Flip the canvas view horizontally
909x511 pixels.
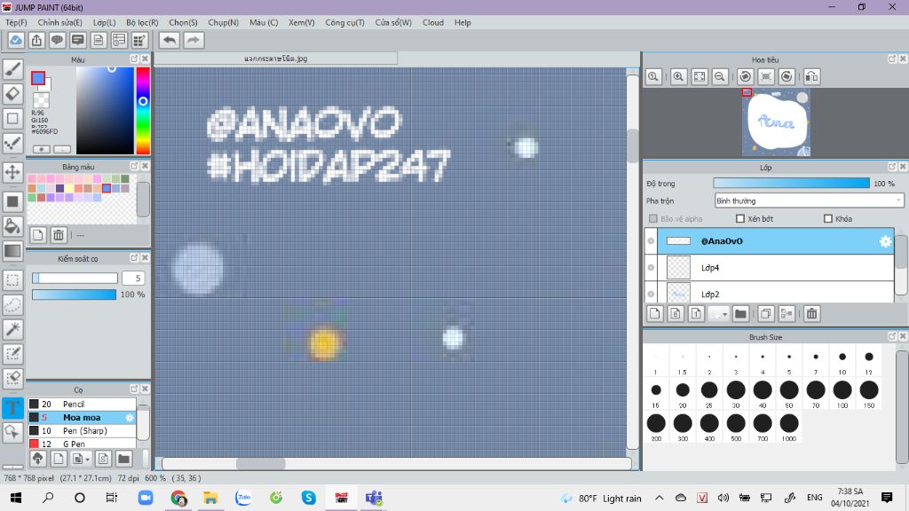812,76
